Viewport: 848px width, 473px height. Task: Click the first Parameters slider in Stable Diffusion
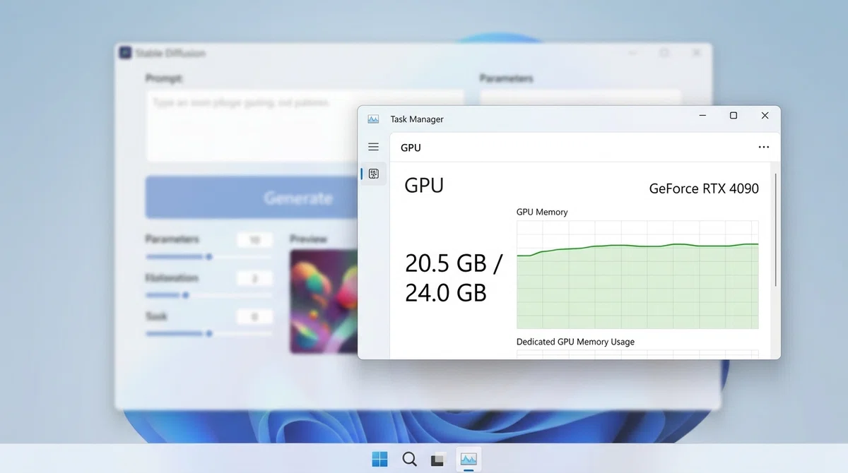(x=208, y=257)
